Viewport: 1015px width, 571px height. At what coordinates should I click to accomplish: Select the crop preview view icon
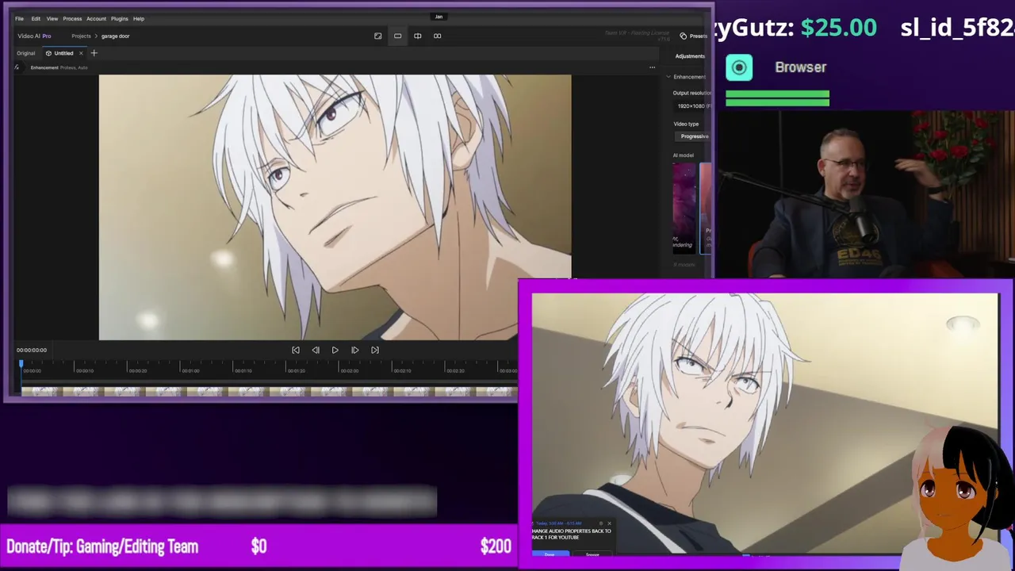[x=377, y=36]
